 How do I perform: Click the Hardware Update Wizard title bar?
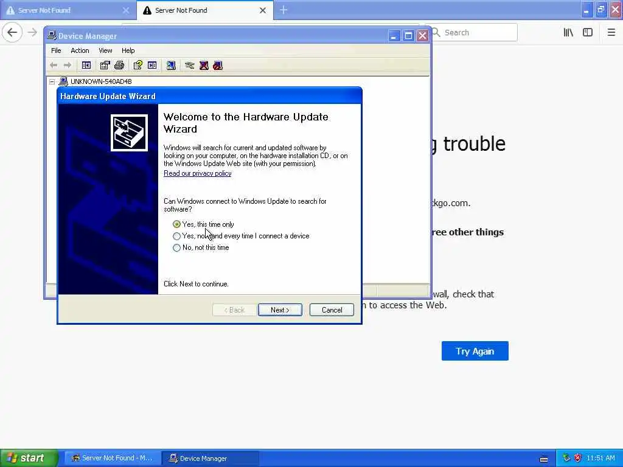click(209, 96)
